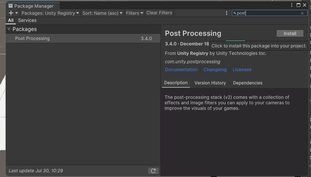The height and width of the screenshot is (177, 311).
Task: Install the Post Processing package
Action: [x=290, y=33]
